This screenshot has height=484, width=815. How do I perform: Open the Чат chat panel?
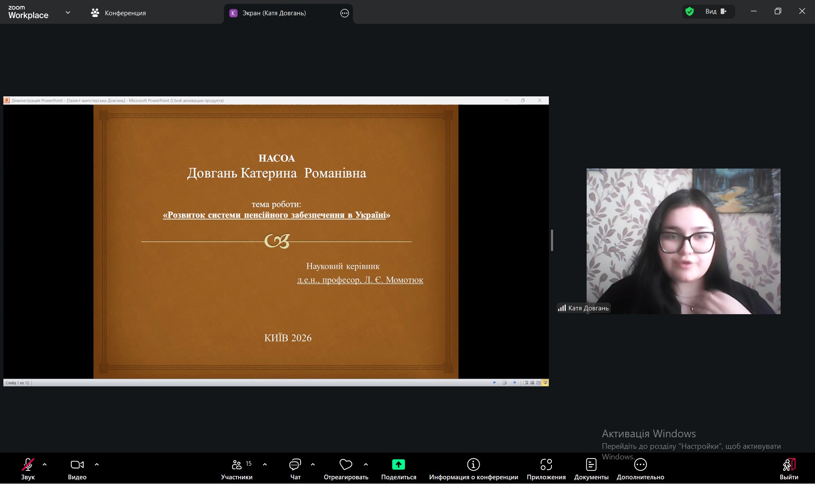[295, 465]
